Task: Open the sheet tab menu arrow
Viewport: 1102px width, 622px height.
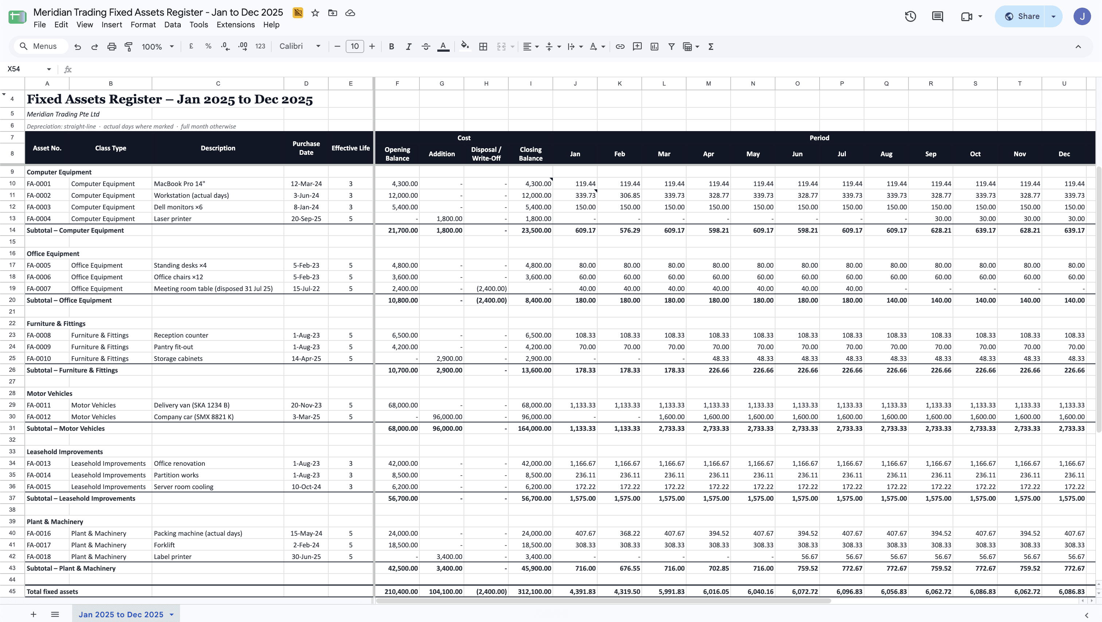Action: click(x=172, y=614)
